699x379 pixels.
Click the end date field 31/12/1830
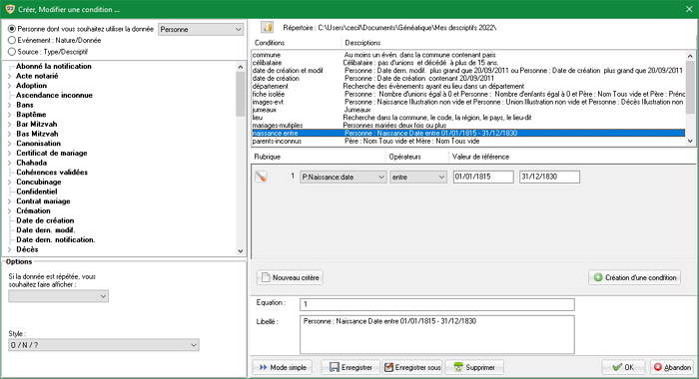pyautogui.click(x=549, y=177)
